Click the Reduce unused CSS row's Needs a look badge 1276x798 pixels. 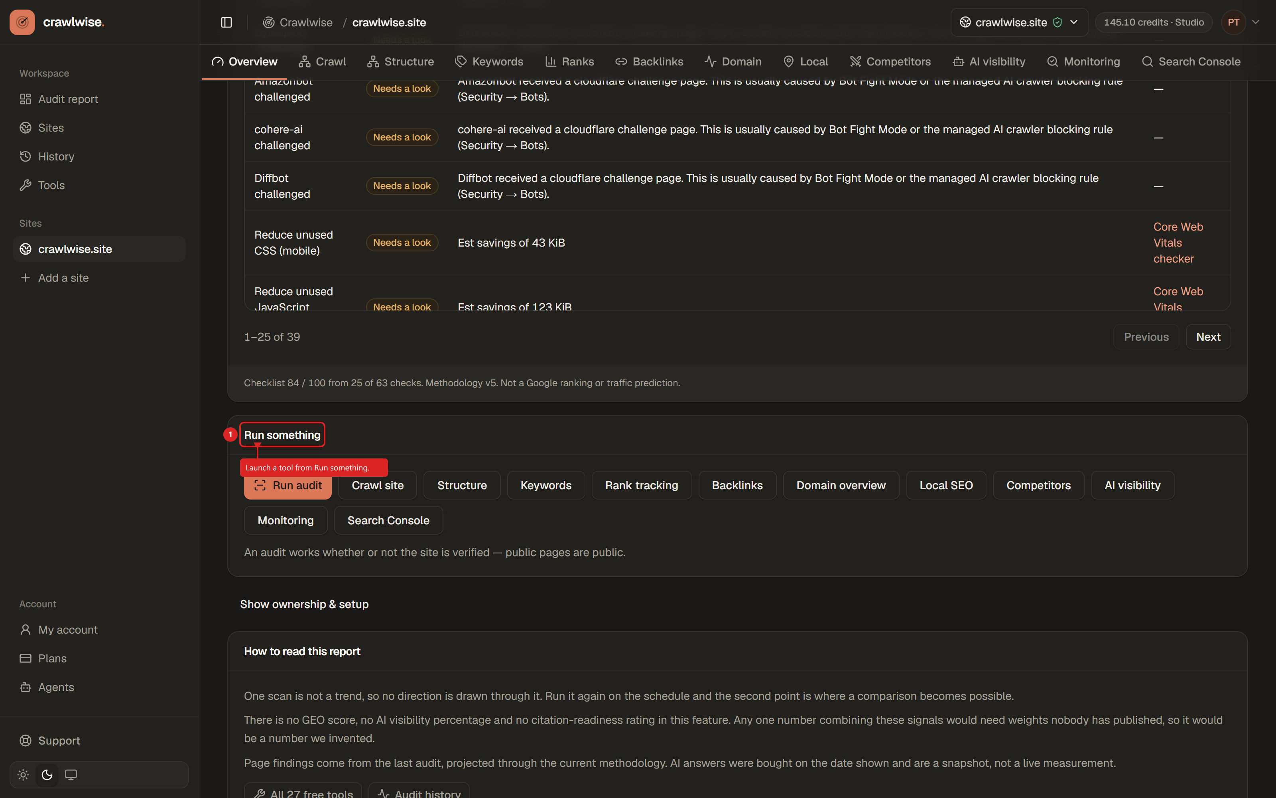coord(402,243)
